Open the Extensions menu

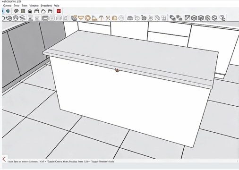46,6
